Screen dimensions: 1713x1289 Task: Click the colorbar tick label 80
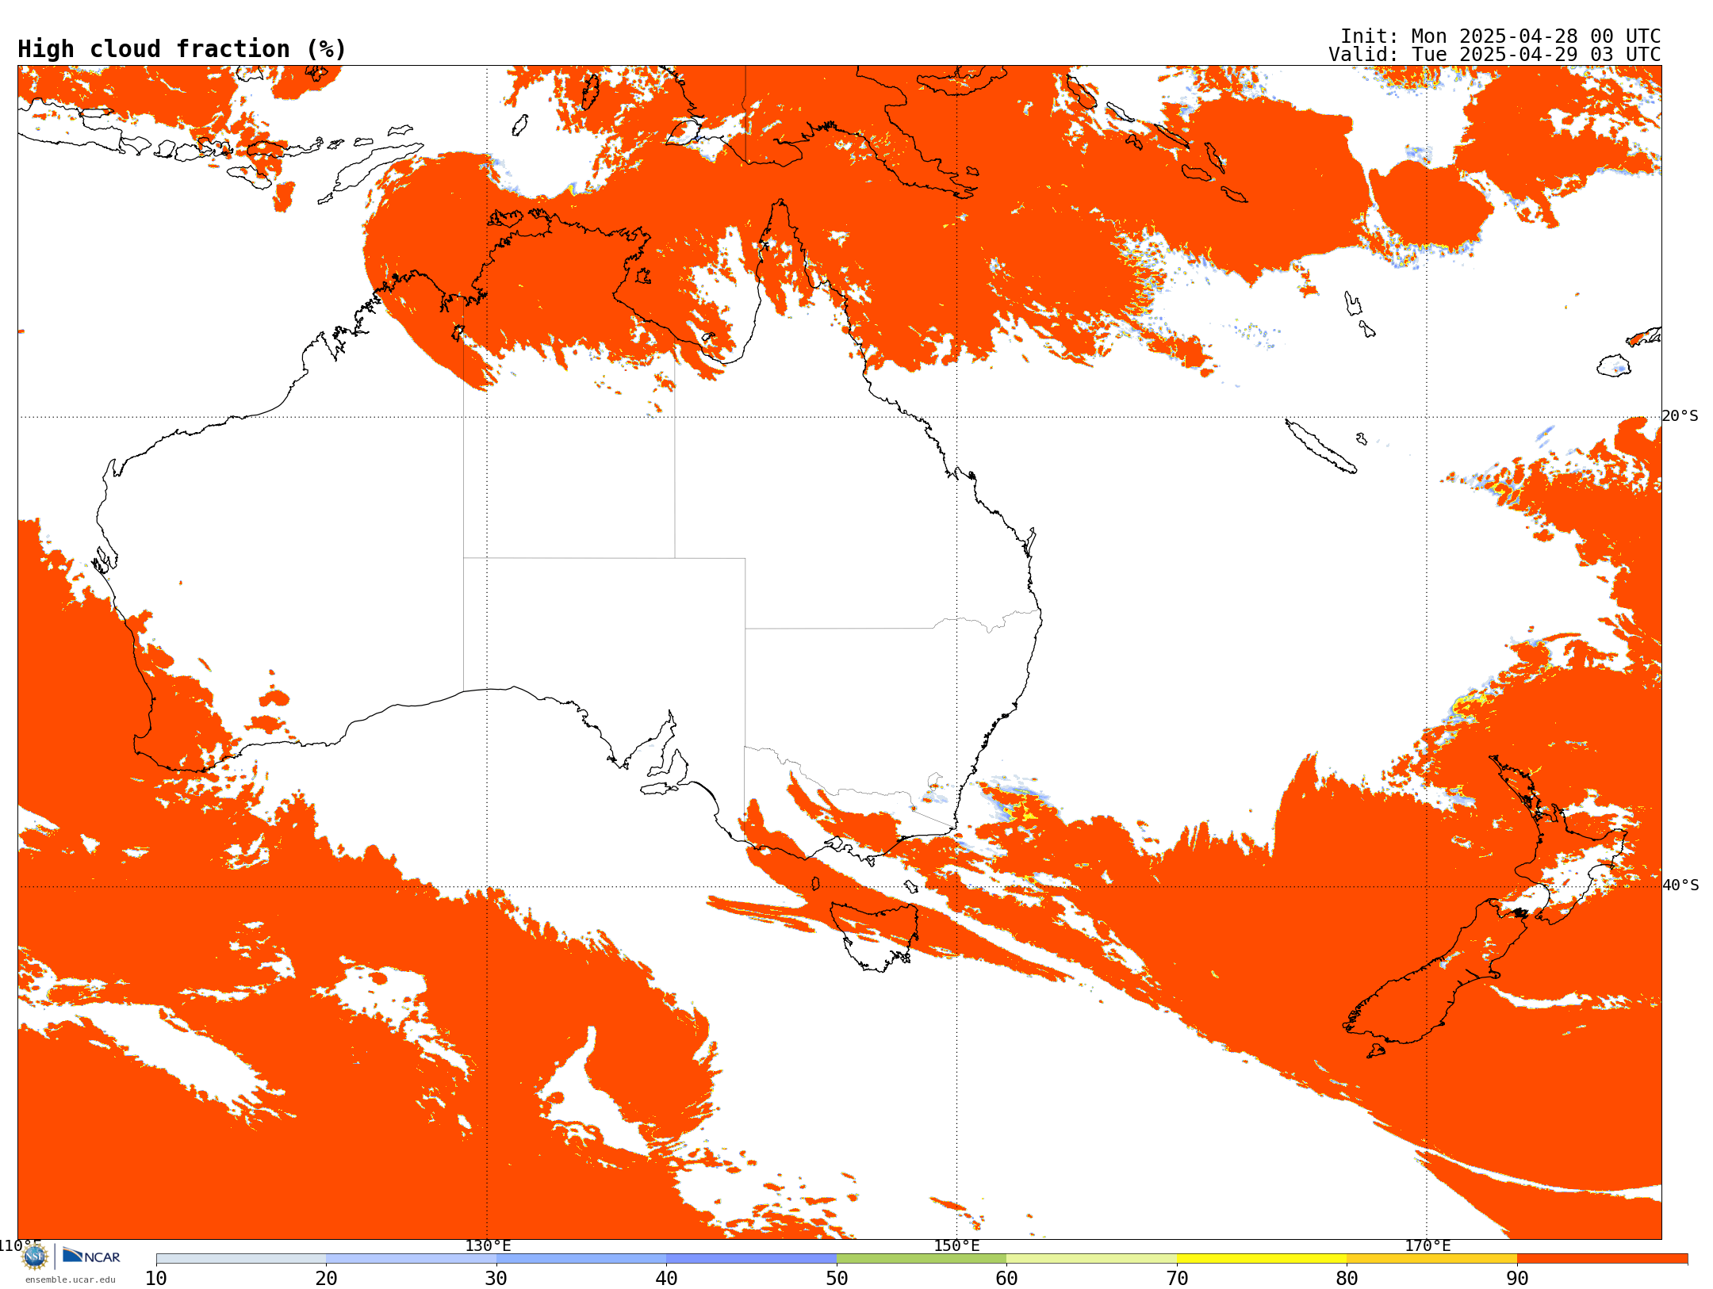pyautogui.click(x=1347, y=1278)
